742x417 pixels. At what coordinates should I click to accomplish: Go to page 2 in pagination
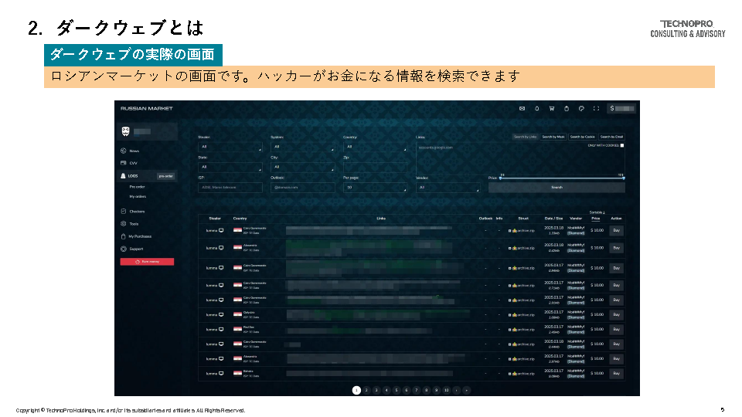point(366,391)
